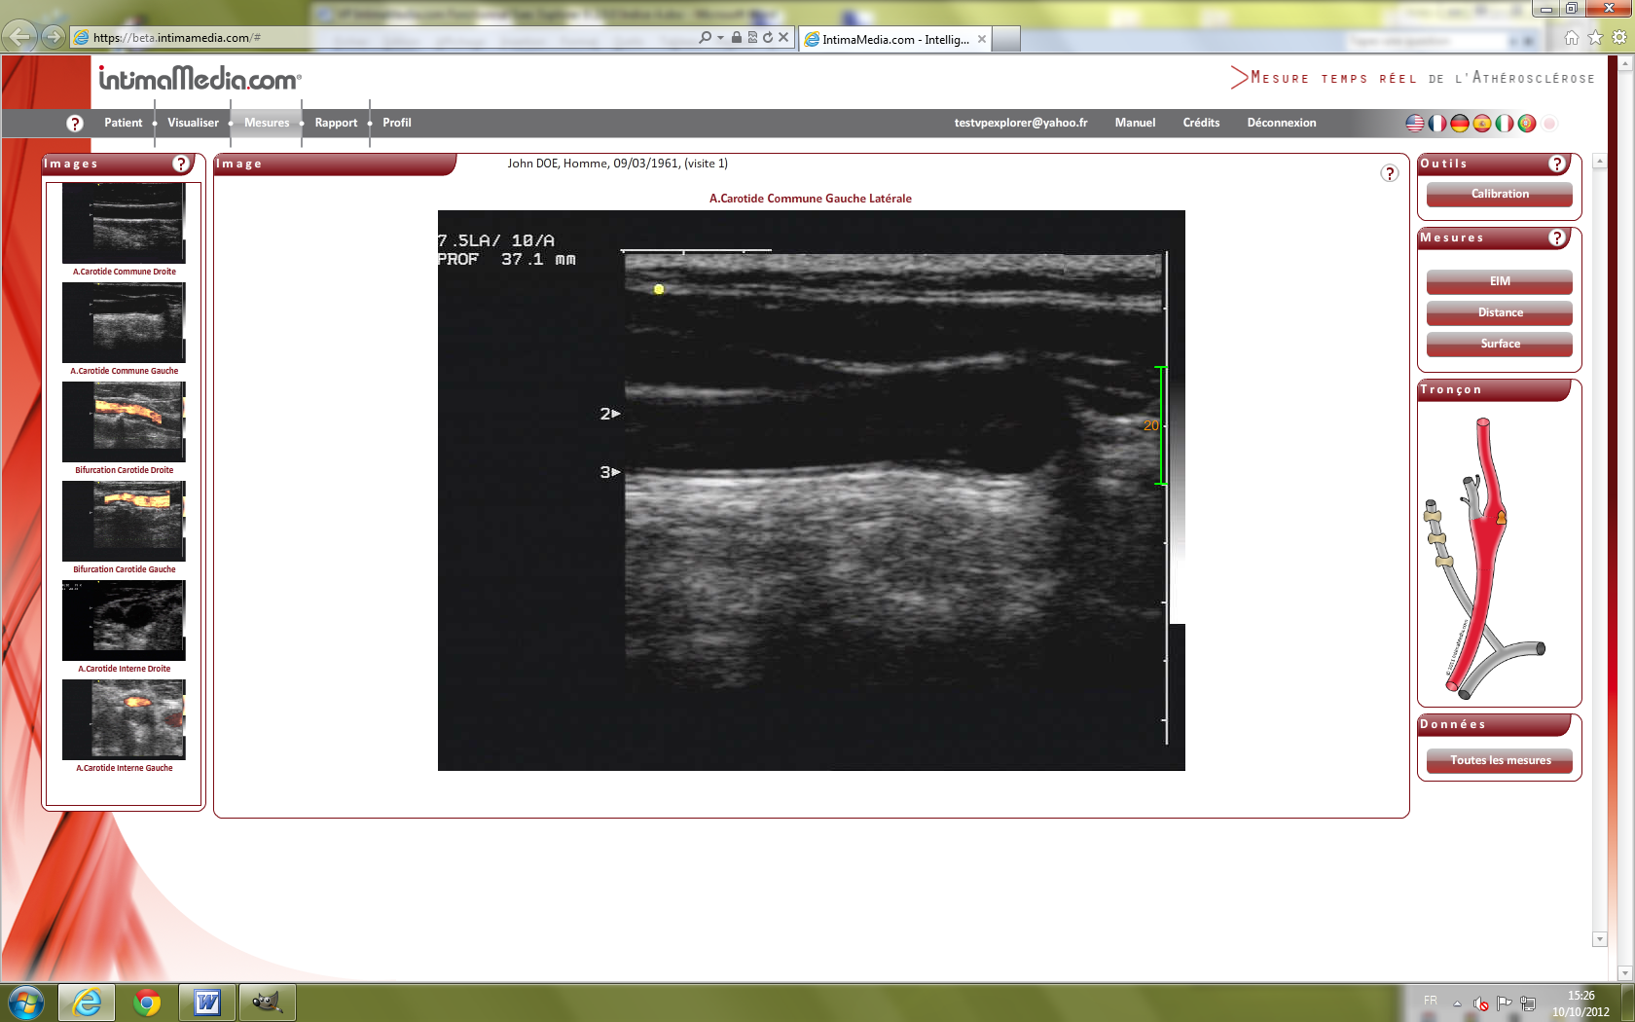
Task: Click help icon in Mesures panel
Action: (1557, 237)
